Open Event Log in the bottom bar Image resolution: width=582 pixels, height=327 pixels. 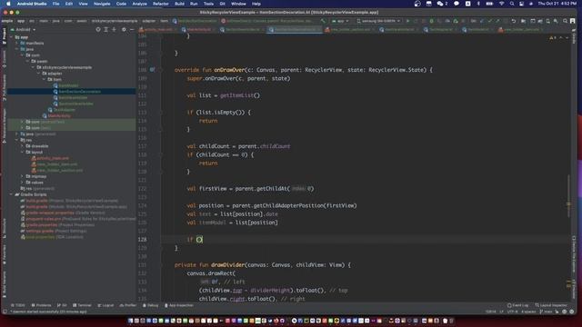click(517, 305)
